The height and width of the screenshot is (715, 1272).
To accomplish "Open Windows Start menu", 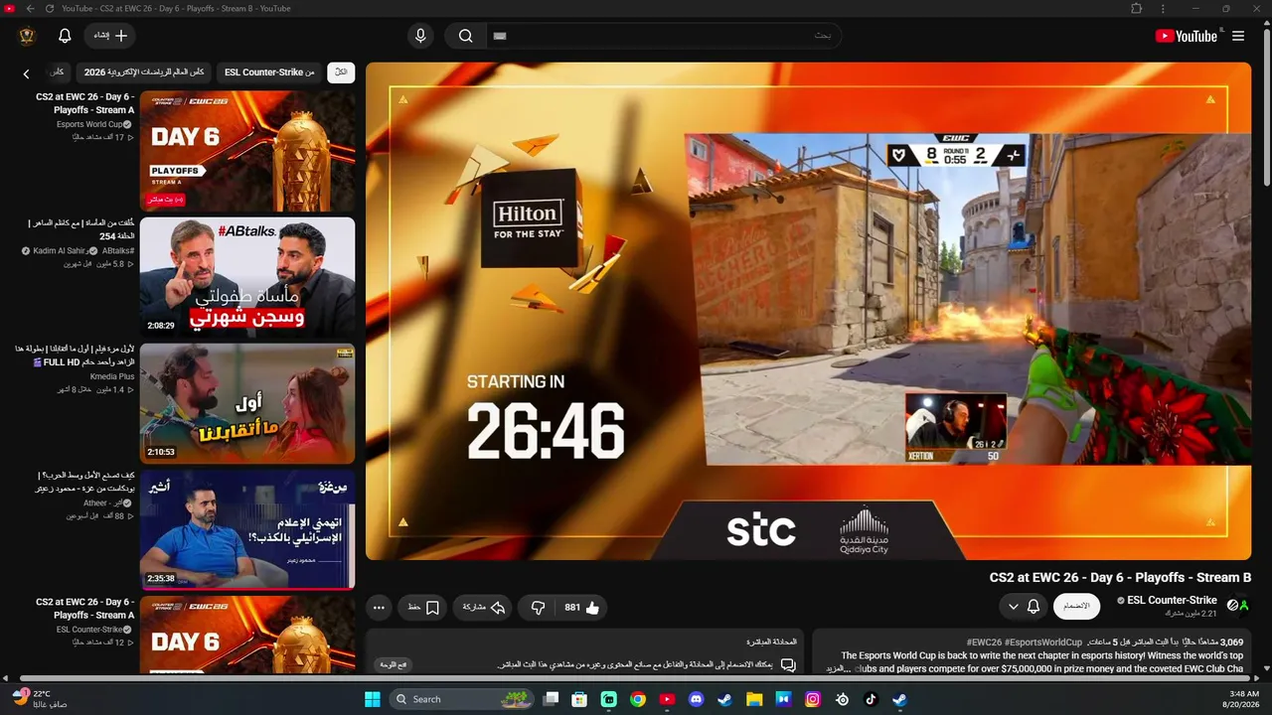I will (373, 699).
